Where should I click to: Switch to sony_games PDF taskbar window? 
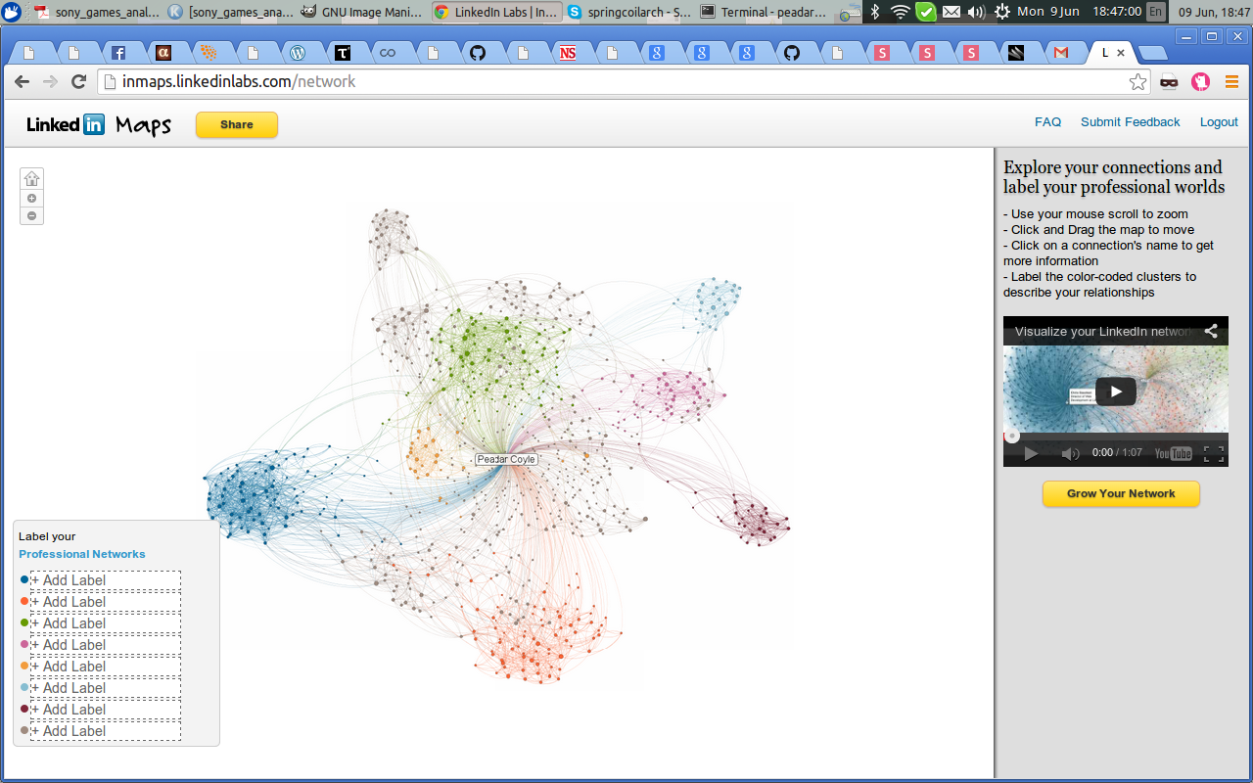(x=96, y=12)
